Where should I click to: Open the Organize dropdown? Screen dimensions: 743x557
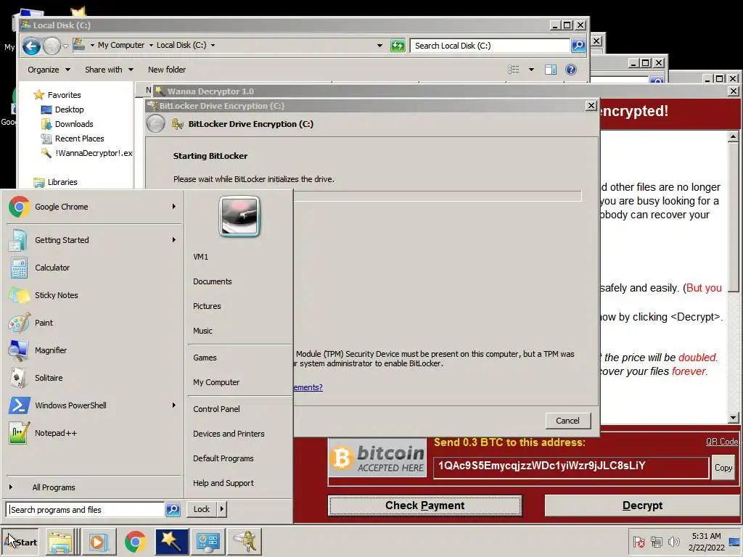click(x=49, y=70)
